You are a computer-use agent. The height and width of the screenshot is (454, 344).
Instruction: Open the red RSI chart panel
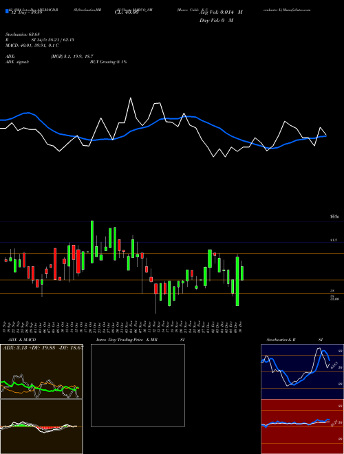click(302, 426)
